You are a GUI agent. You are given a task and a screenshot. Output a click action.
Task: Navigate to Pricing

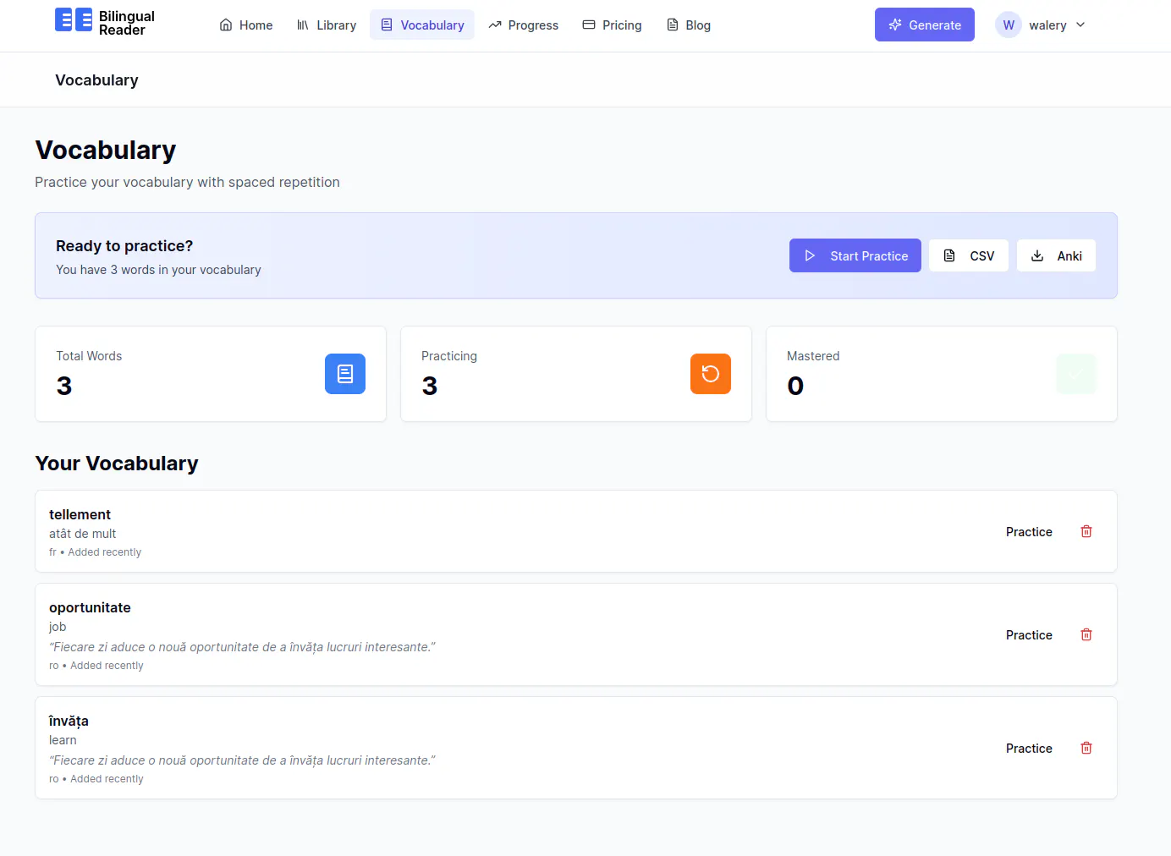613,25
